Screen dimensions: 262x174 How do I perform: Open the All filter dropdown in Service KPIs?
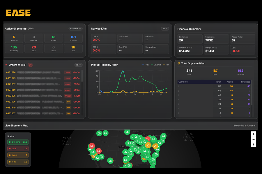165,28
